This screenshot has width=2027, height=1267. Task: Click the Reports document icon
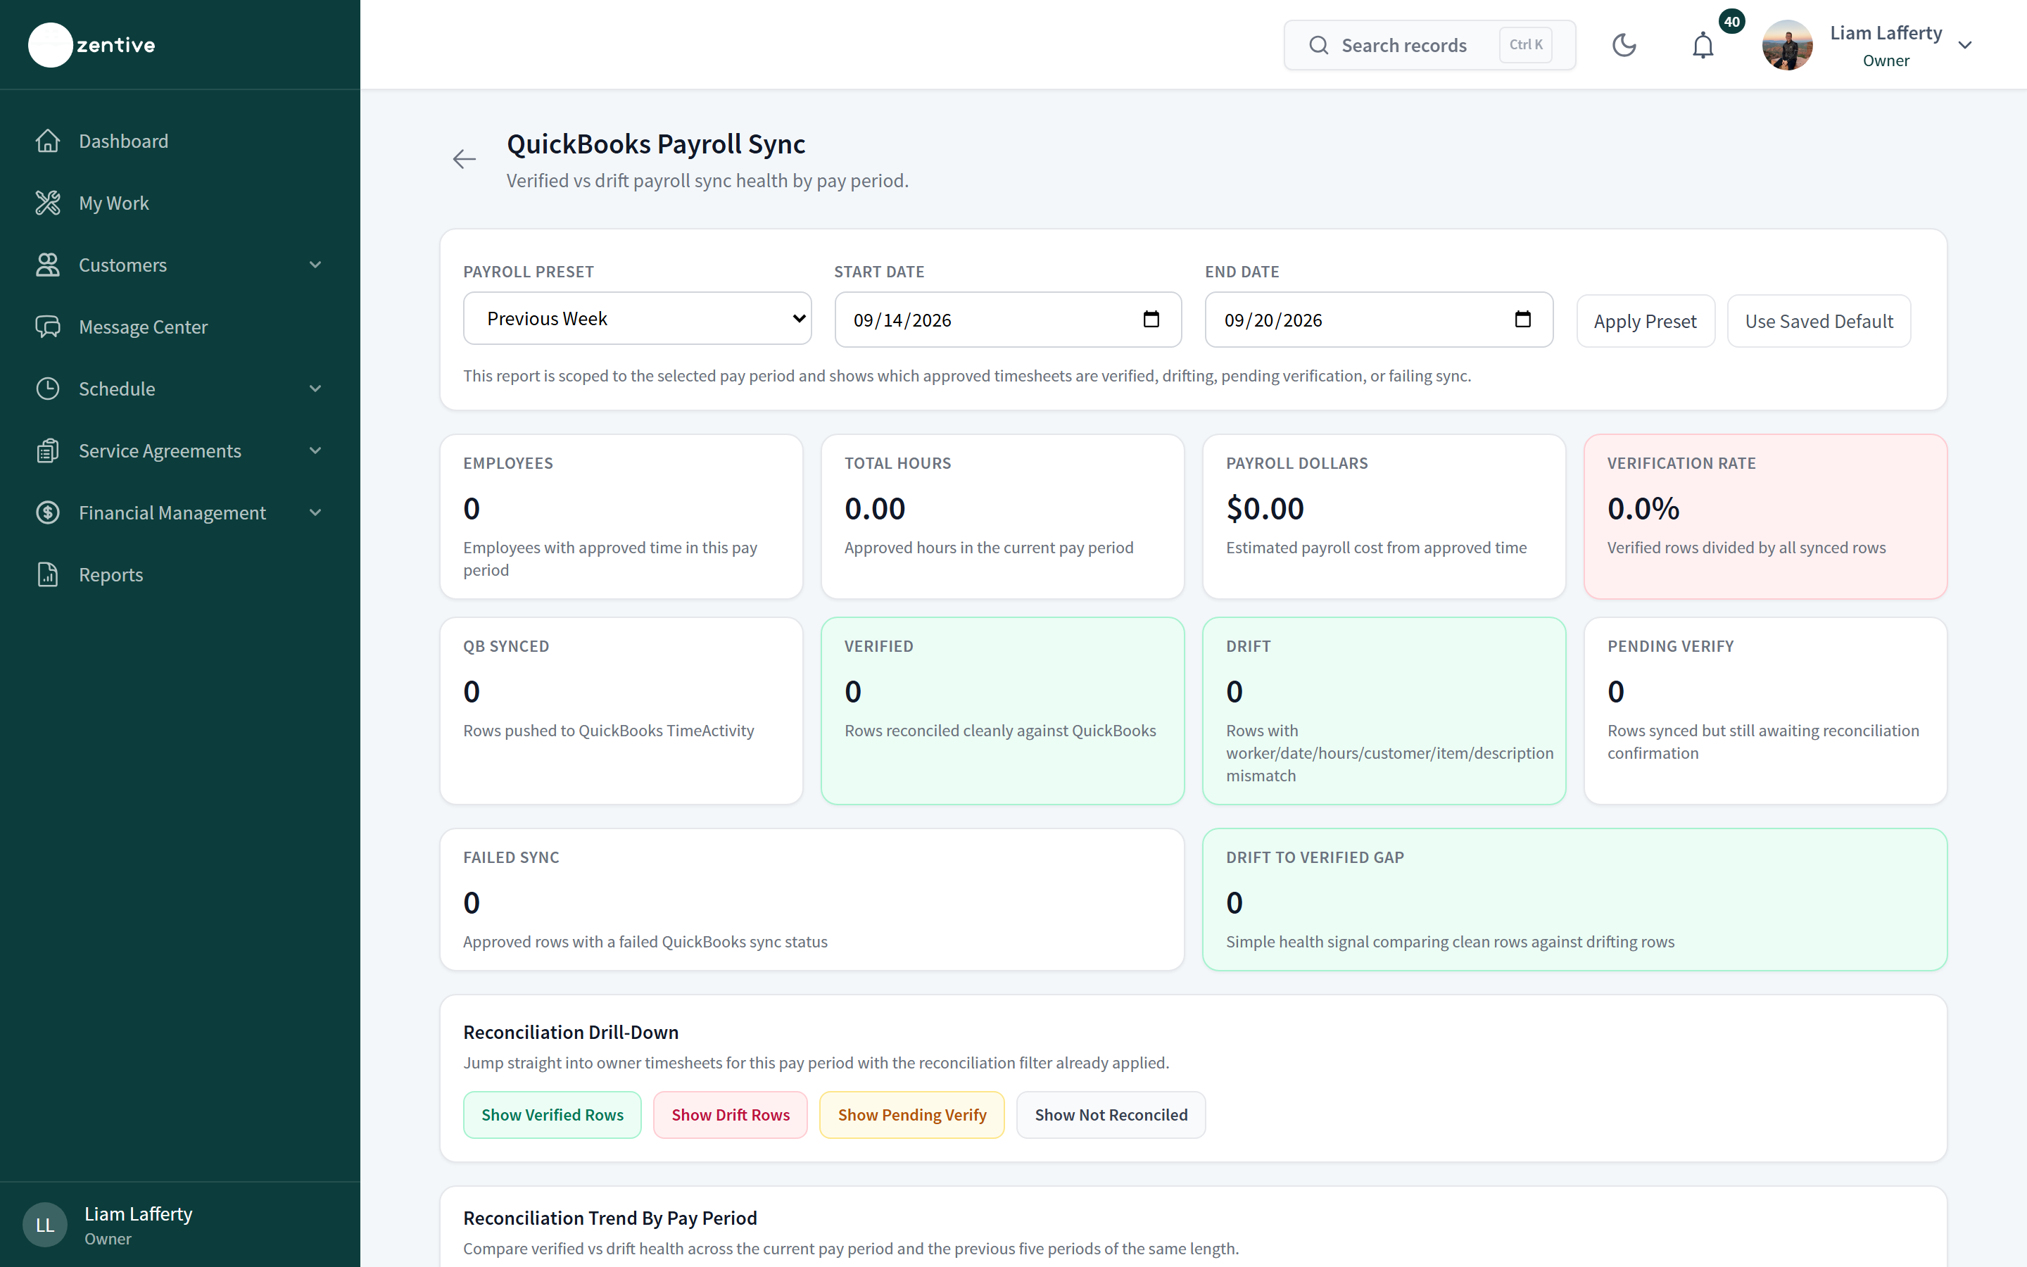(48, 575)
